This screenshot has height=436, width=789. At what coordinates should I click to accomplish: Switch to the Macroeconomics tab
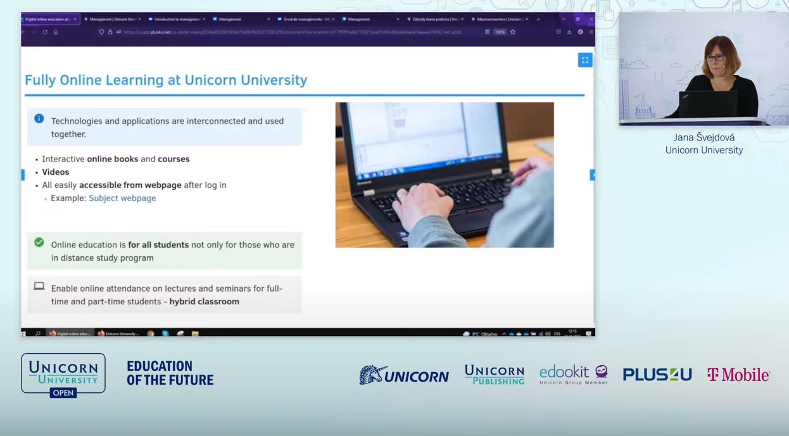point(500,19)
